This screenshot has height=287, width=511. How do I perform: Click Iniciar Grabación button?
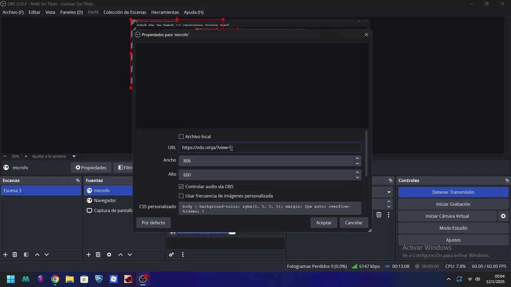(x=453, y=204)
